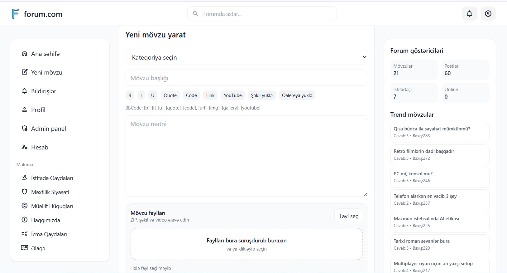Image resolution: width=507 pixels, height=273 pixels.
Task: Click the Forumda axtar search box
Action: 265,14
